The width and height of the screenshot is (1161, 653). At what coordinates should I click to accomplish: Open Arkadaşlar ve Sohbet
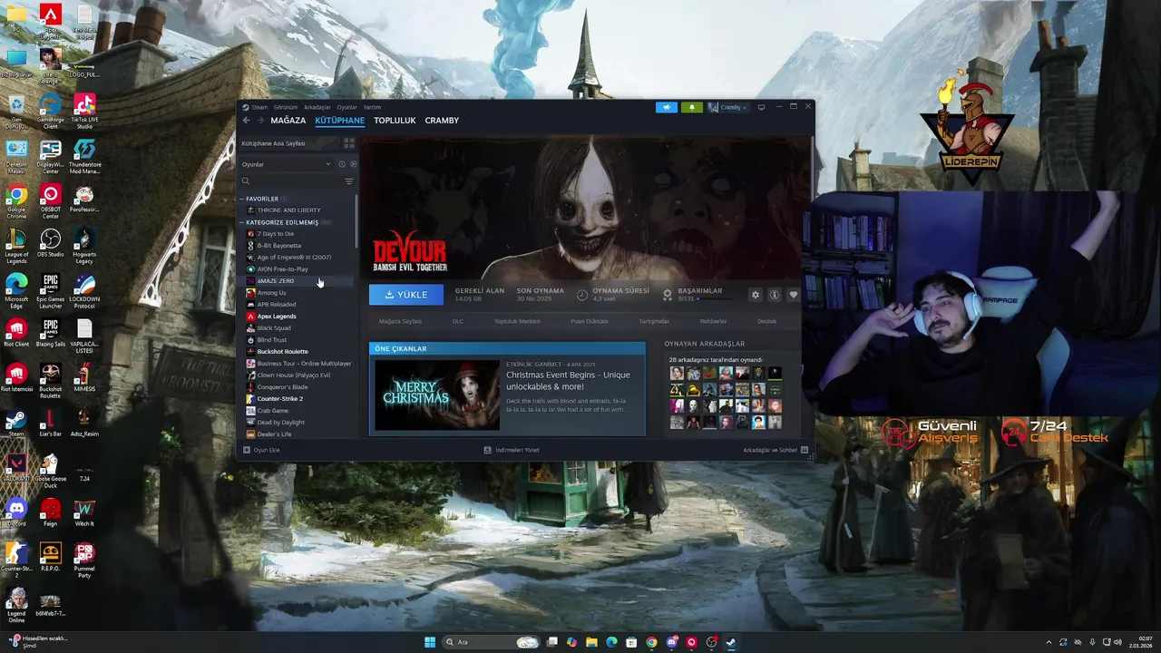tap(776, 450)
